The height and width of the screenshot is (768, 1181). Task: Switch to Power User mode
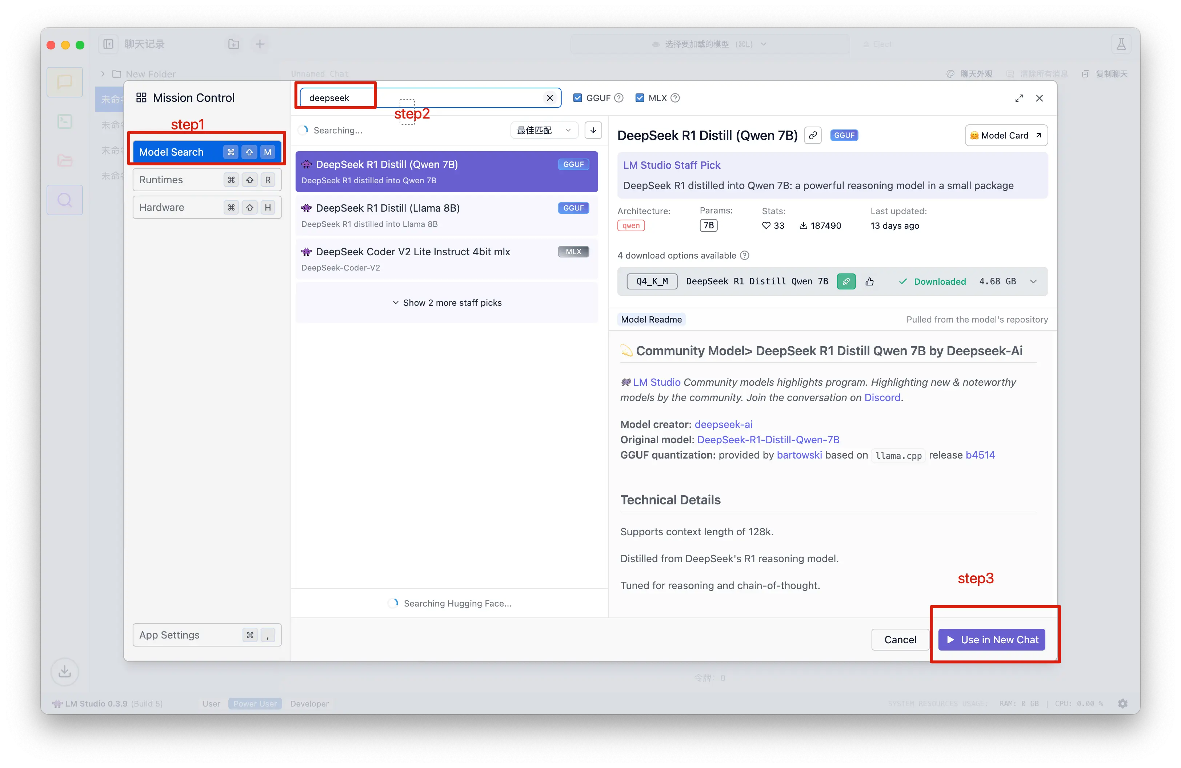click(x=255, y=704)
